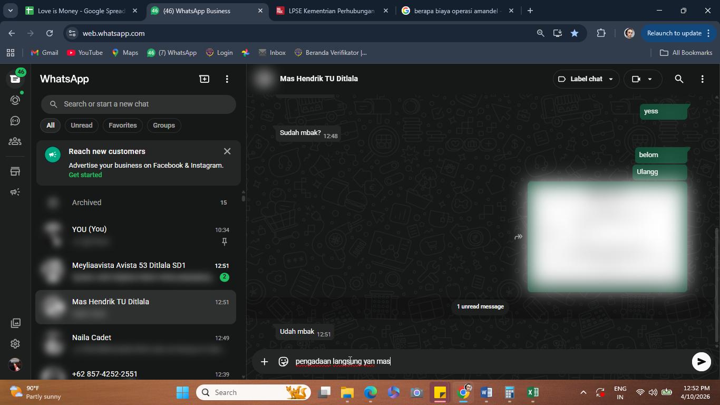Switch to berapa biaya operasi amandel tab
The width and height of the screenshot is (720, 405).
point(456,11)
